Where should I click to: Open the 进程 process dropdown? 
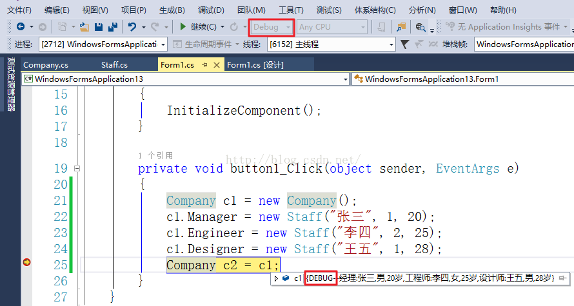[103, 44]
